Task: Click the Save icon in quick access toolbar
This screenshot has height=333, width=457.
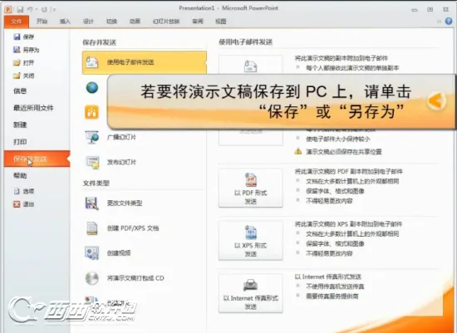Action: click(20, 9)
